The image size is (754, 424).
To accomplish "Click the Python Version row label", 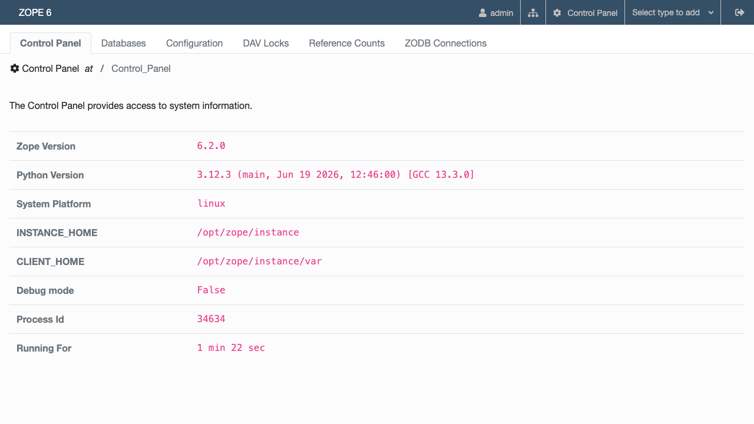I will pyautogui.click(x=50, y=175).
